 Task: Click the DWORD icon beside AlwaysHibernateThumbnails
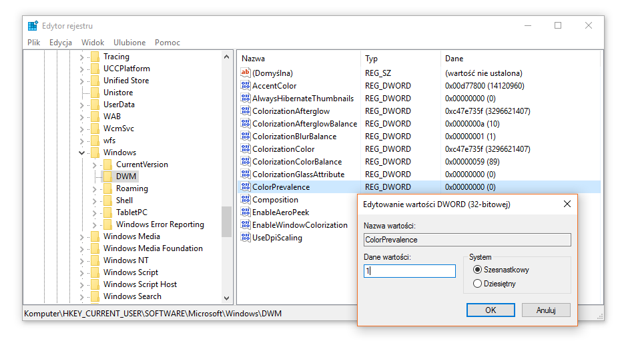246,98
